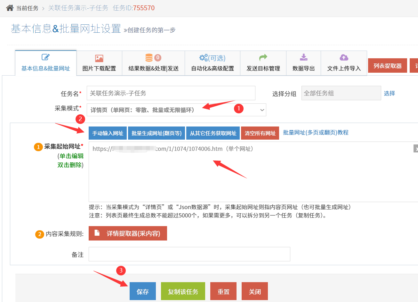Image resolution: width=418 pixels, height=302 pixels.
Task: Click 清空所有网址 button
Action: click(260, 133)
